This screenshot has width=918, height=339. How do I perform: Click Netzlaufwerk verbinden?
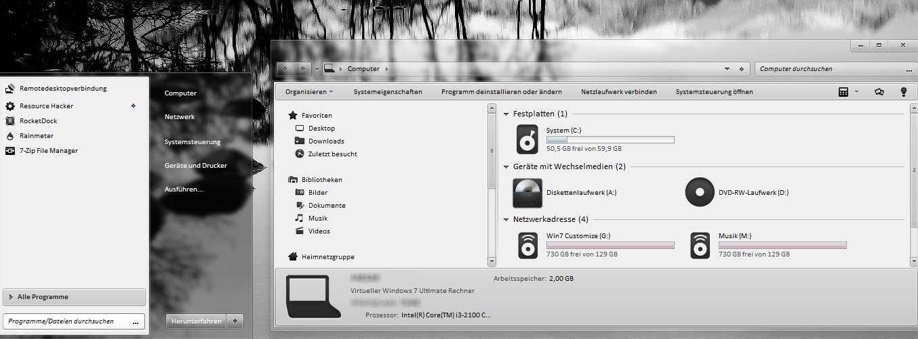click(618, 92)
